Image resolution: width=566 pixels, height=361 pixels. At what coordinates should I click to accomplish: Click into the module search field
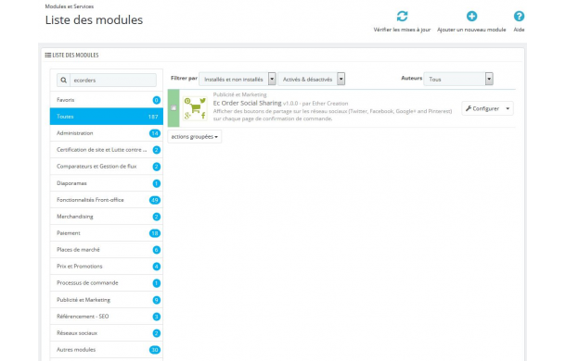tap(113, 80)
